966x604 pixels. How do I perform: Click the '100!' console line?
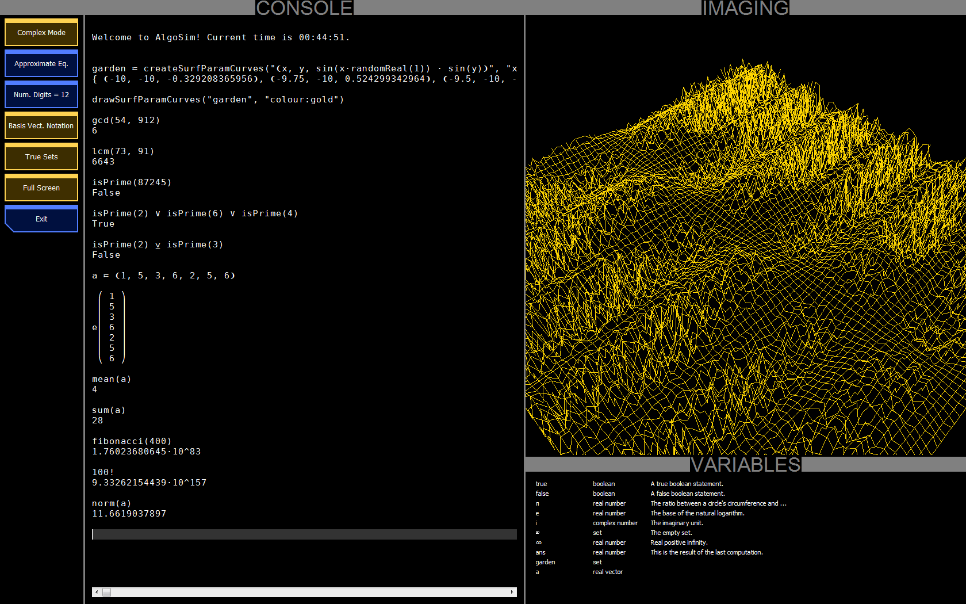click(103, 472)
